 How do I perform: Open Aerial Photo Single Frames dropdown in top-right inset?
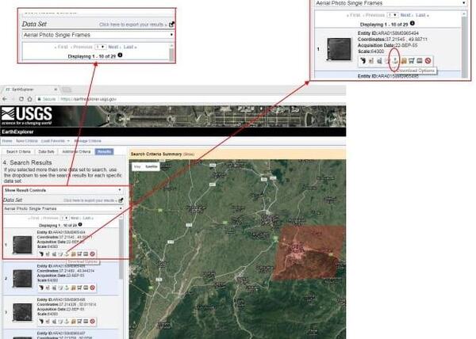(x=390, y=3)
